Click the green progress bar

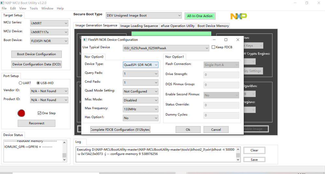tap(171, 34)
